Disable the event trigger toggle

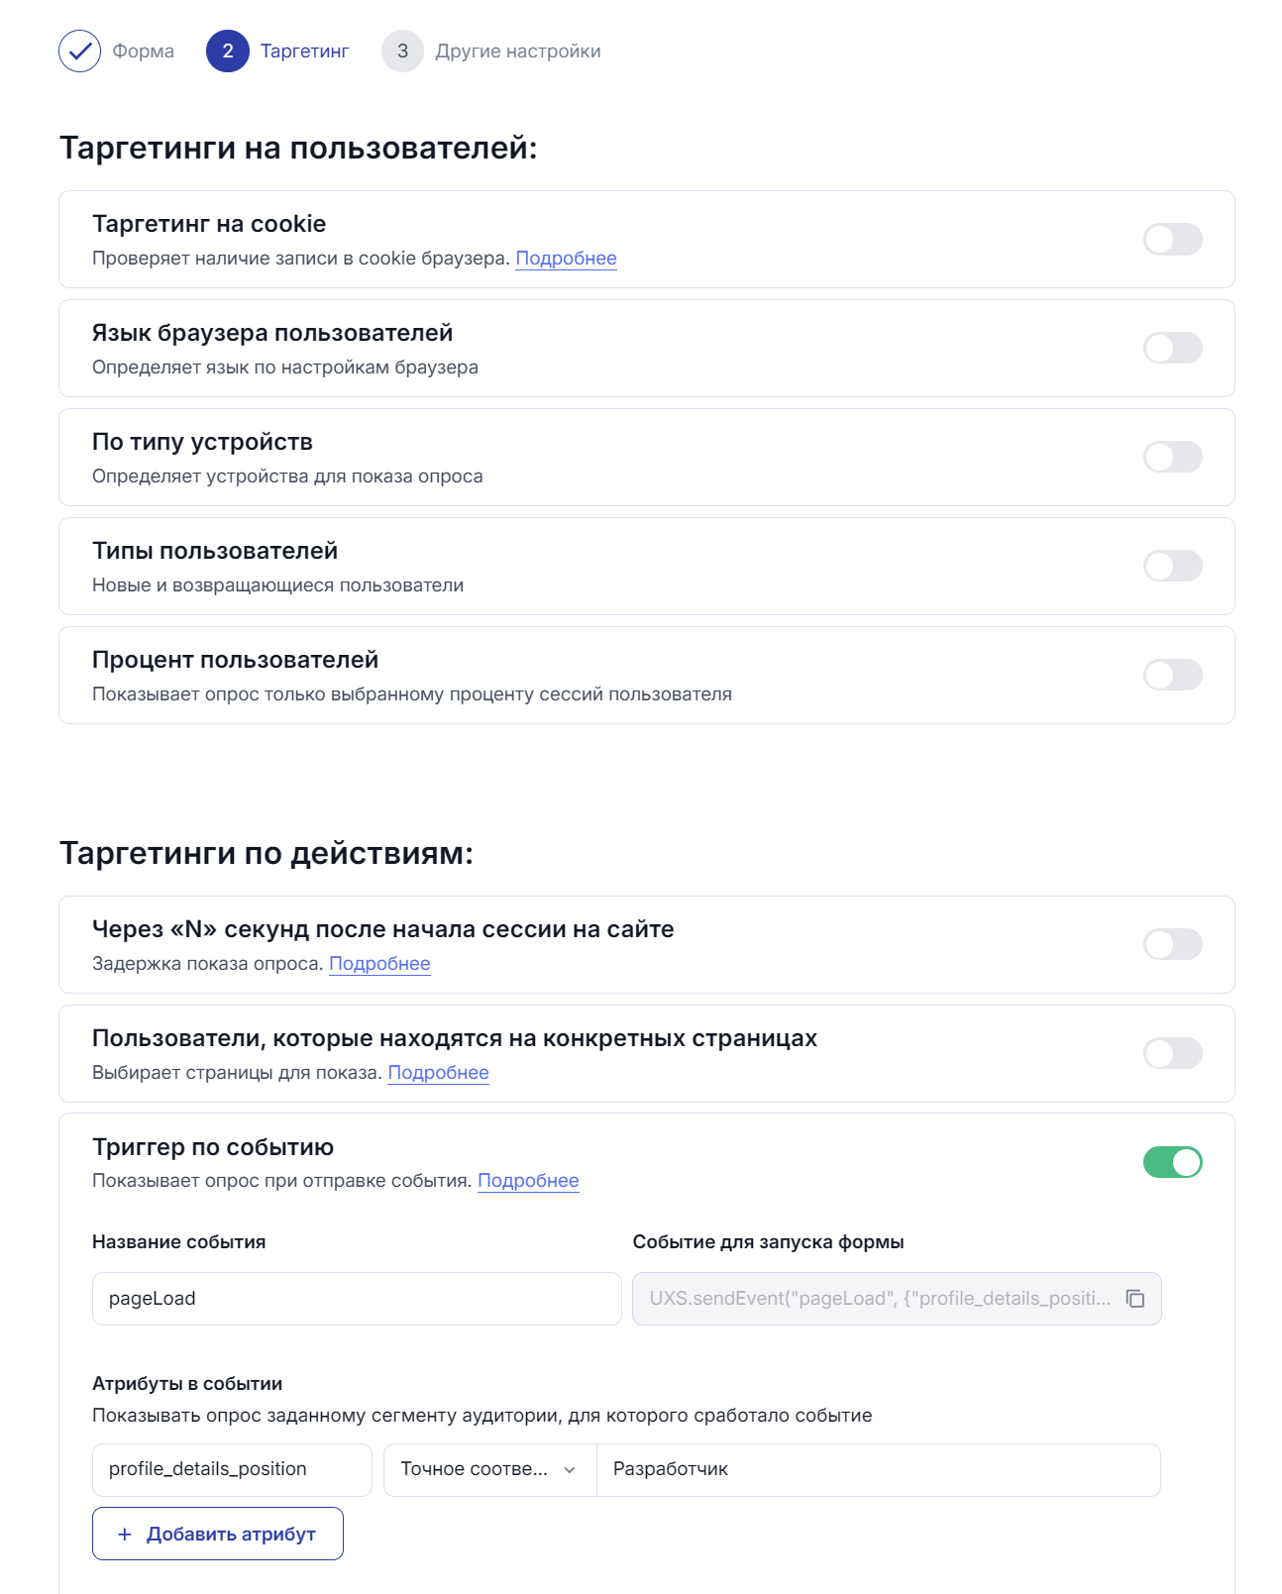(x=1172, y=1162)
